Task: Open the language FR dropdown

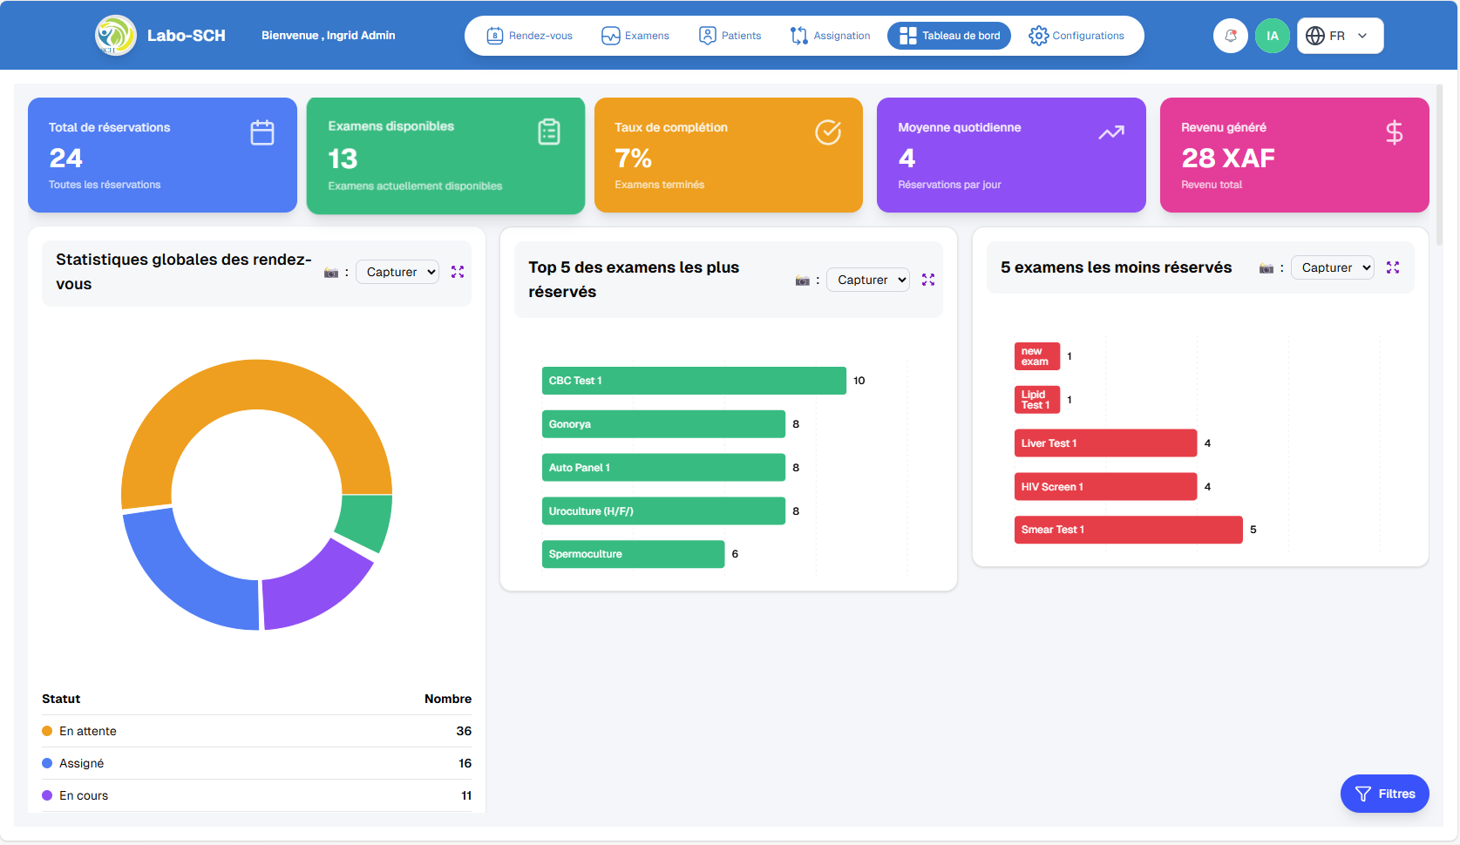Action: click(1340, 36)
